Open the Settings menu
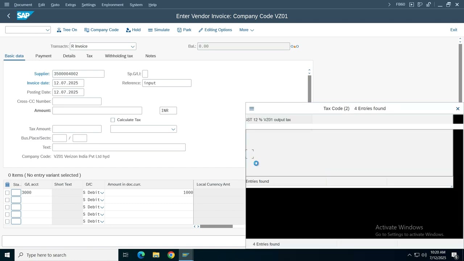Image resolution: width=464 pixels, height=261 pixels. [88, 5]
